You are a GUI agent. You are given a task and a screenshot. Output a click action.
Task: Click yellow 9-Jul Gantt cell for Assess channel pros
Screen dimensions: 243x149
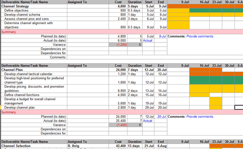coord(178,19)
